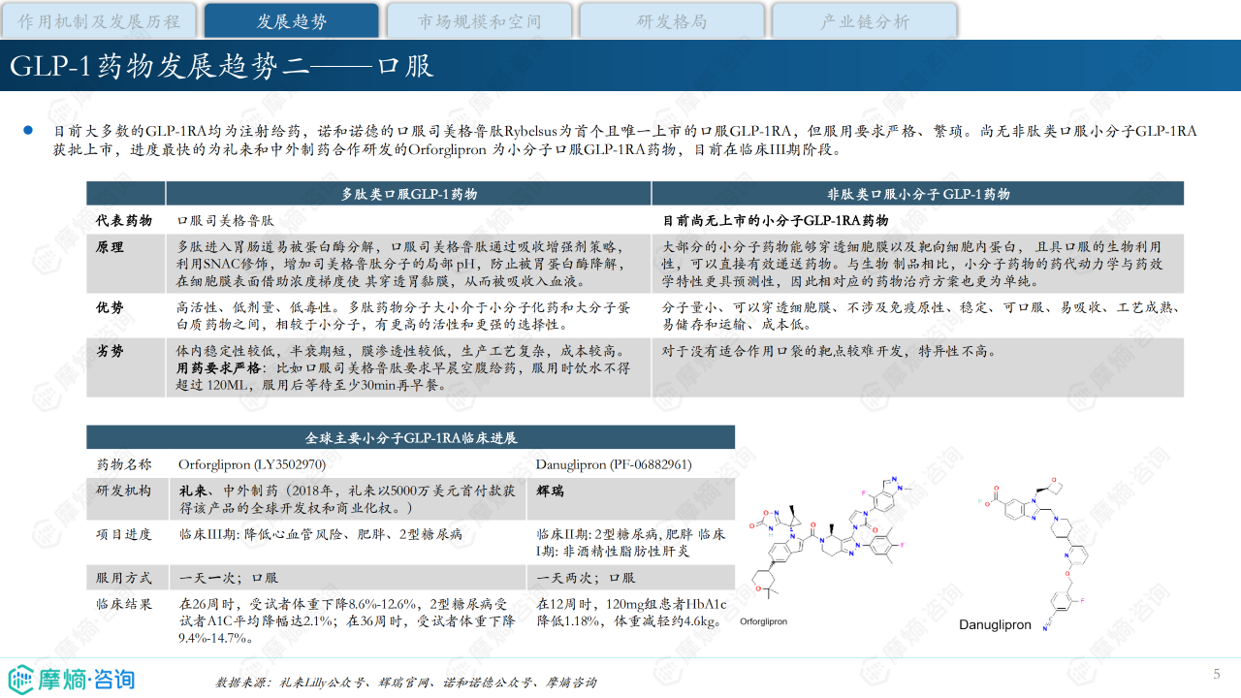The image size is (1241, 698).
Task: Click the slide title GLP-1药物发展趋势二——口服
Action: click(221, 65)
